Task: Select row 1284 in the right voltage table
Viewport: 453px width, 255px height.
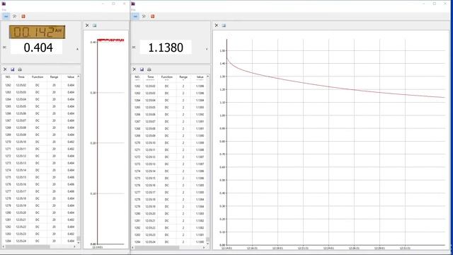Action: [169, 242]
